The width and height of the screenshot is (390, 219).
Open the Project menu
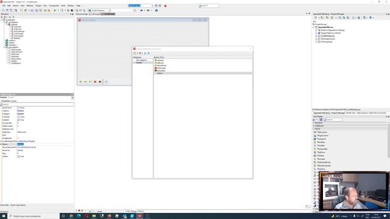(38, 5)
